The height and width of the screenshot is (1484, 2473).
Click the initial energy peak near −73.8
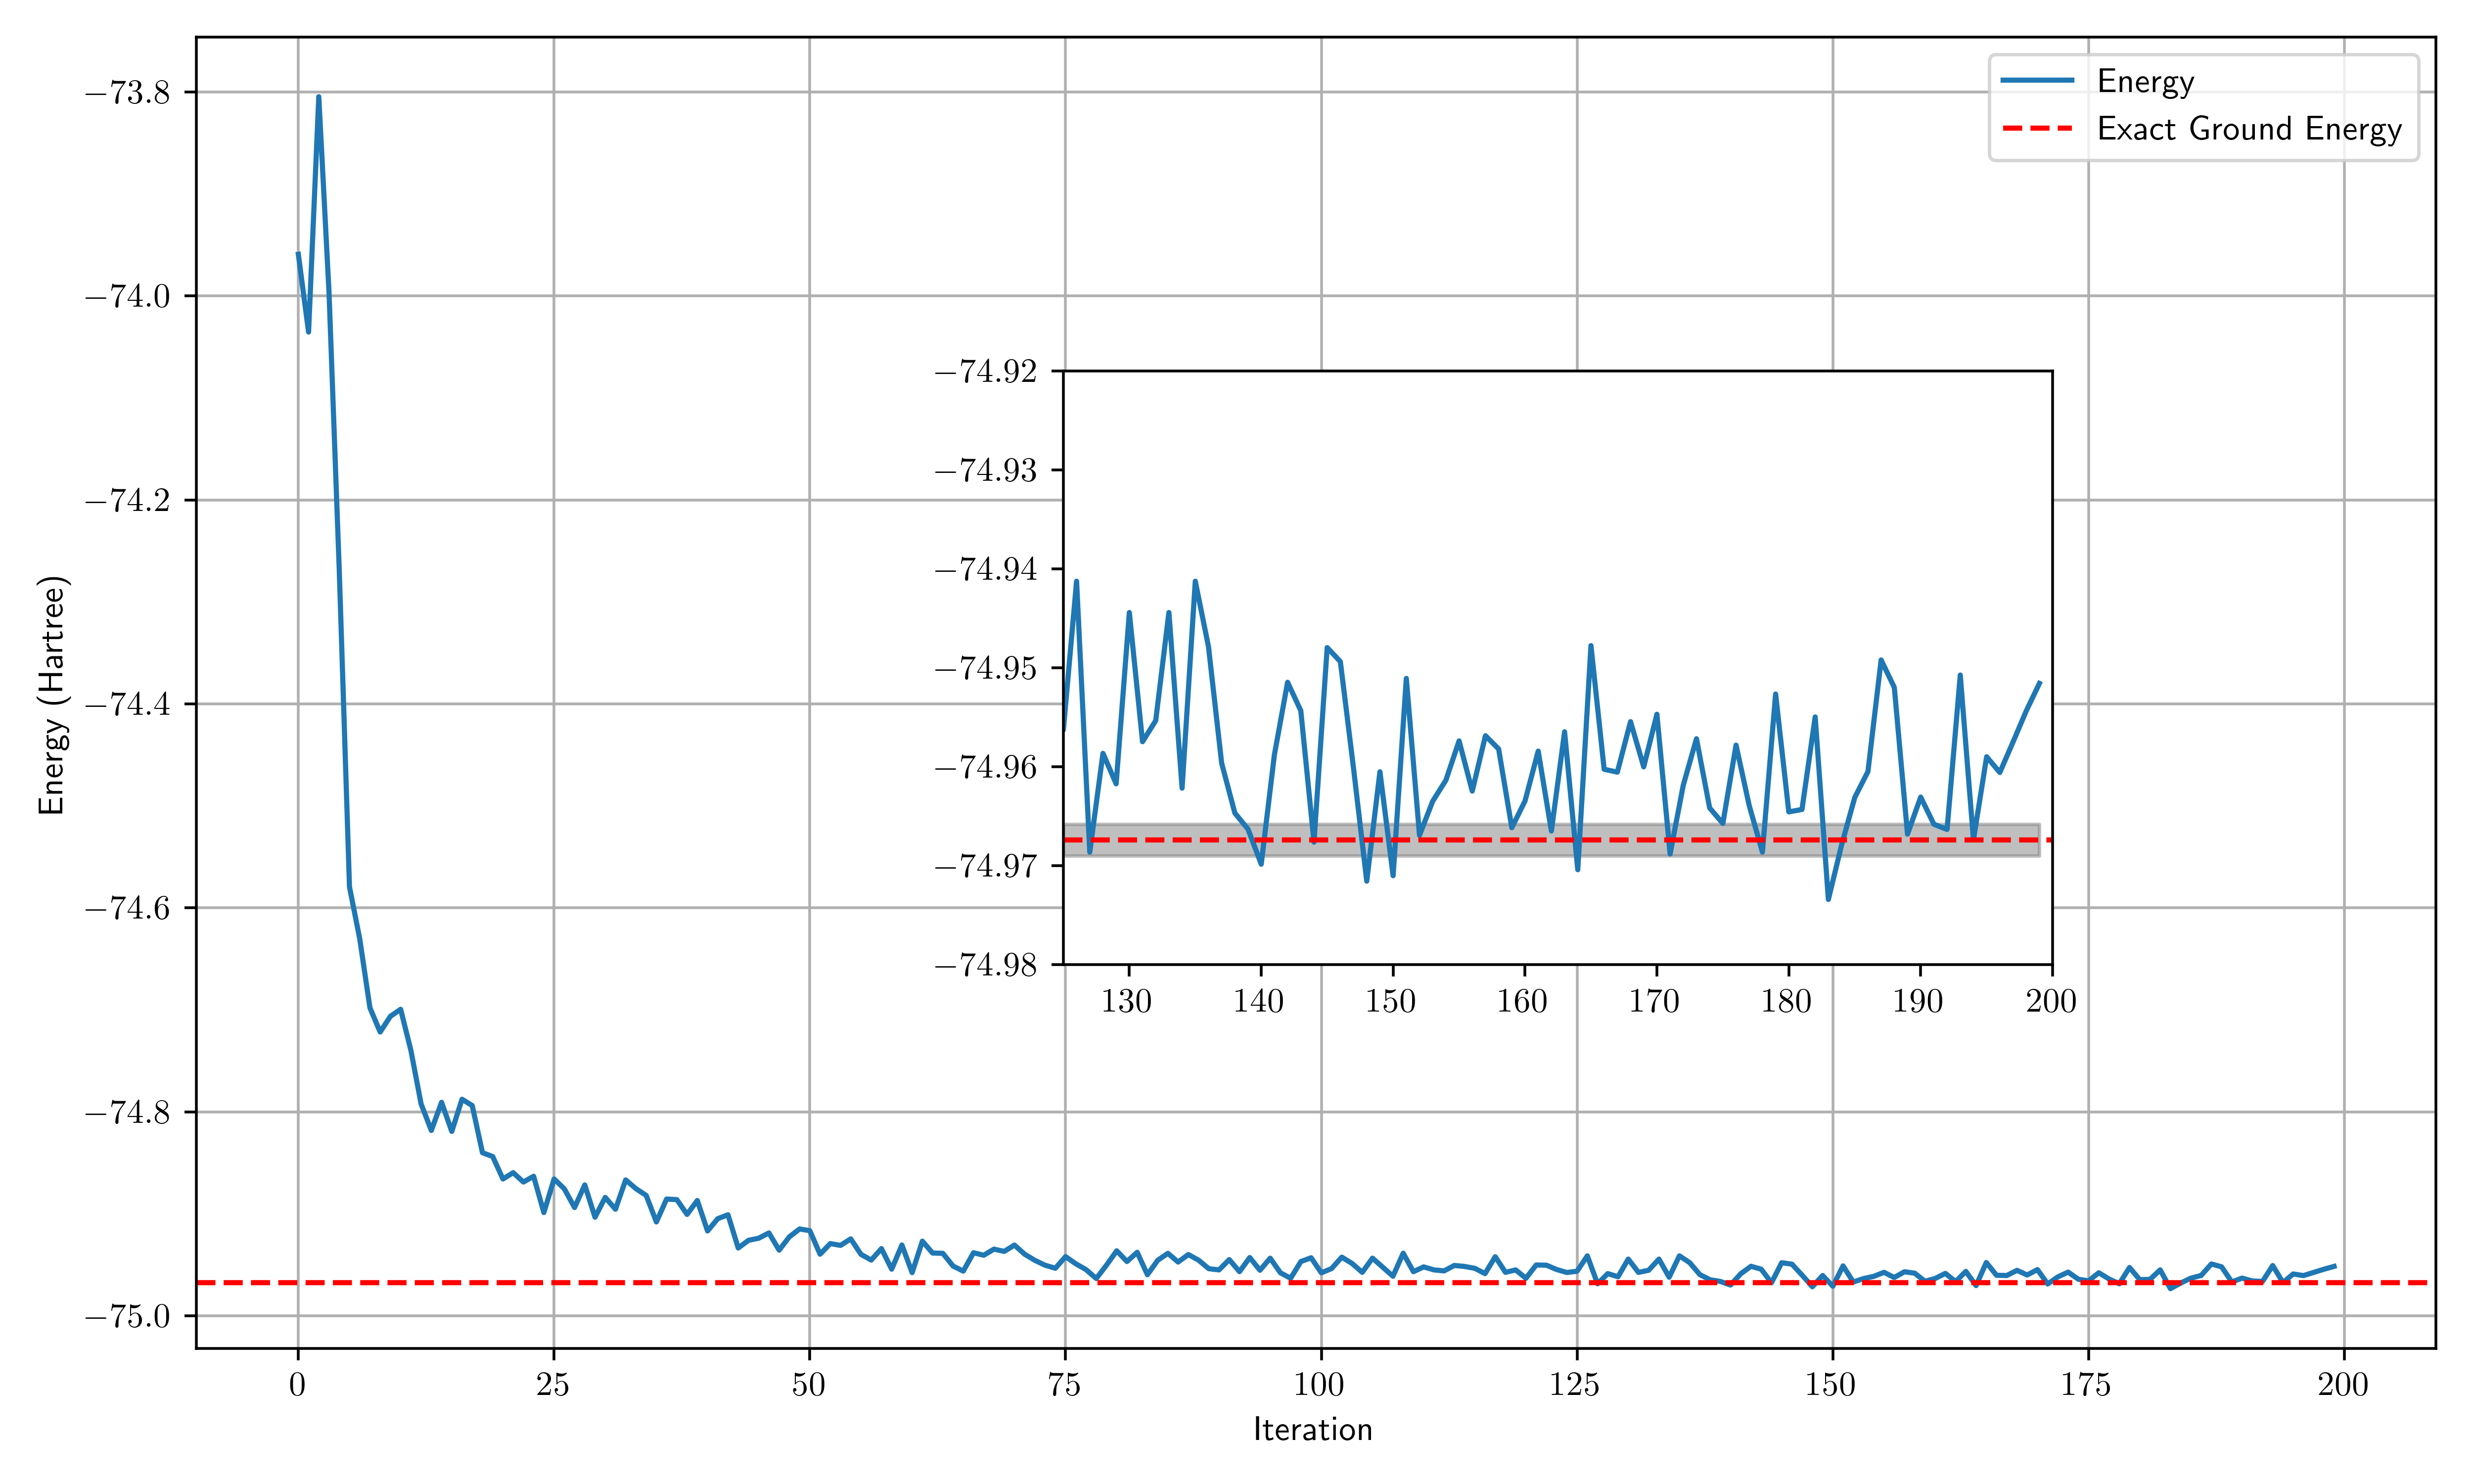tap(319, 98)
